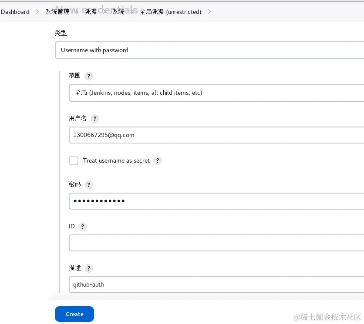Open help for the ID field
The width and height of the screenshot is (364, 324).
point(83,227)
